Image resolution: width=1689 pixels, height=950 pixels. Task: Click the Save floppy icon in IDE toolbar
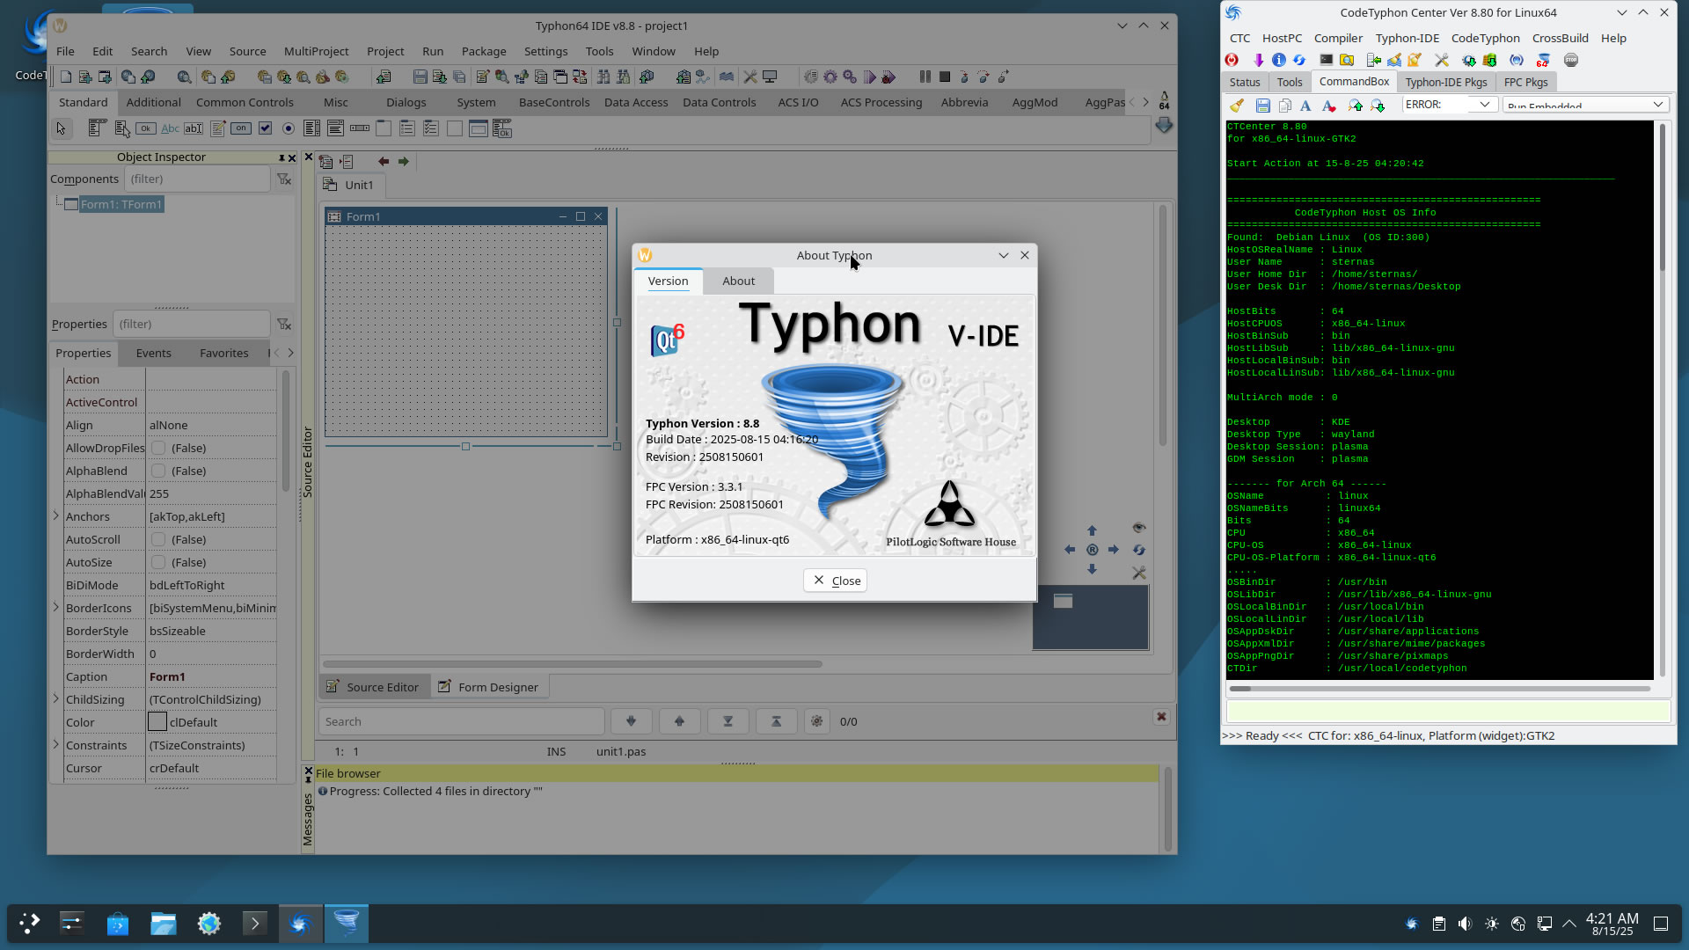point(420,77)
